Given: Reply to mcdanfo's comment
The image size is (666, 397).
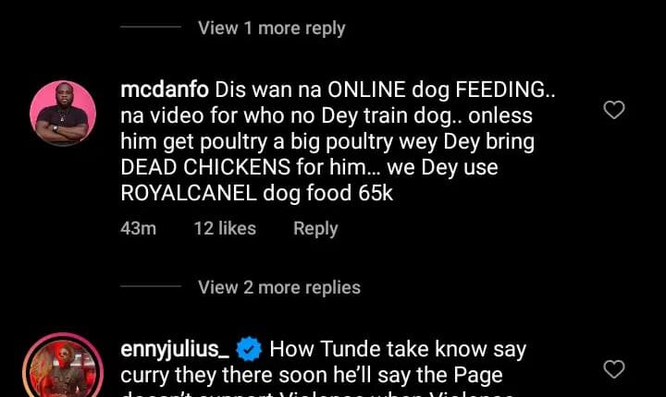Looking at the screenshot, I should (315, 229).
